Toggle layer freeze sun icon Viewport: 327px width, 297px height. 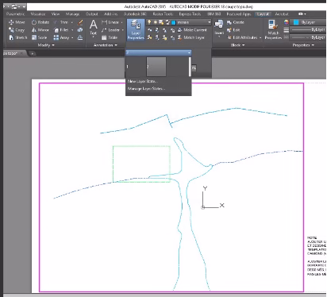(x=156, y=22)
